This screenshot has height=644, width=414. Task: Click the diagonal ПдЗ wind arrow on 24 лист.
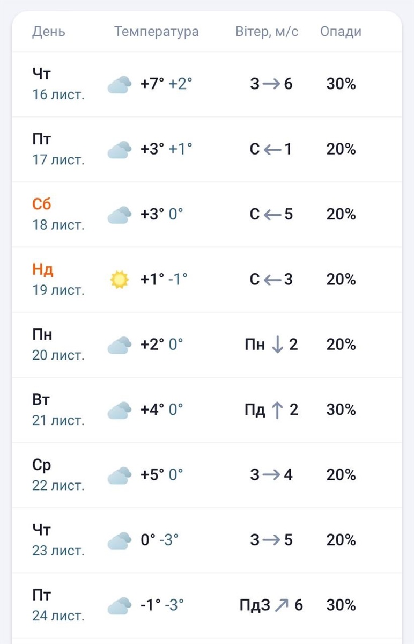point(282,605)
